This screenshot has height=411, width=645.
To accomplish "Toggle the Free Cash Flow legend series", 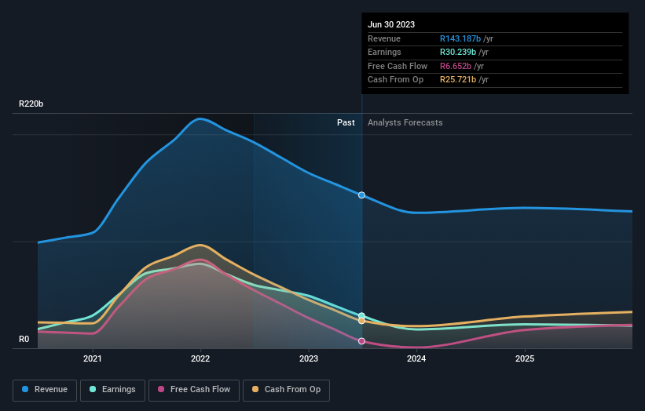I will (194, 390).
